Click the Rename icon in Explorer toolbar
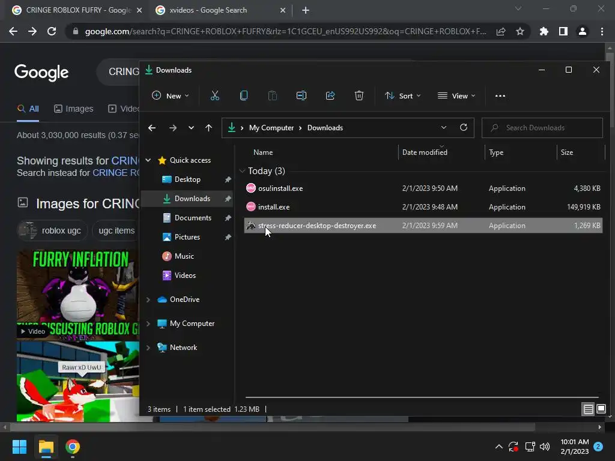This screenshot has width=615, height=461. tap(301, 95)
